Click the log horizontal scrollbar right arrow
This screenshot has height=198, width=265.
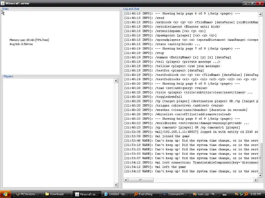(x=256, y=180)
